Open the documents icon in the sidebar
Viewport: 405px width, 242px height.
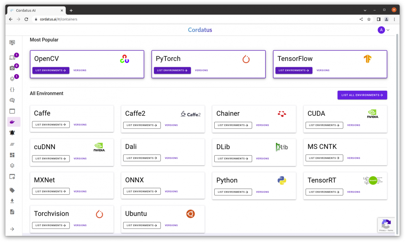tap(12, 212)
